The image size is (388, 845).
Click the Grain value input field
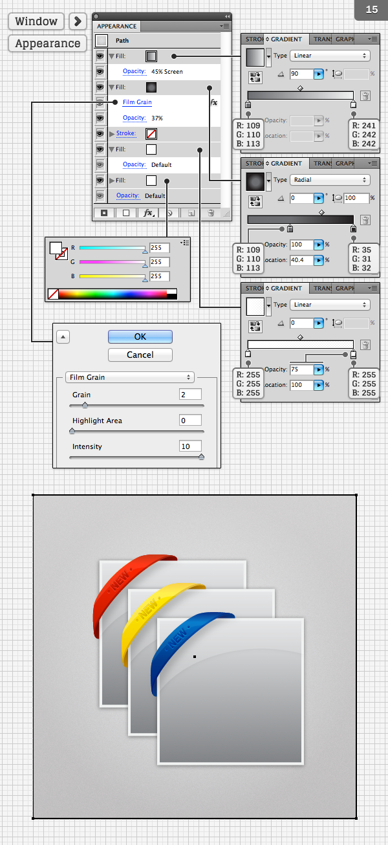pos(190,394)
